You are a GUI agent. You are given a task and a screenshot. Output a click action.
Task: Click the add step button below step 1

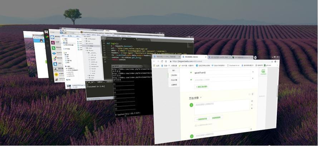click(202, 118)
